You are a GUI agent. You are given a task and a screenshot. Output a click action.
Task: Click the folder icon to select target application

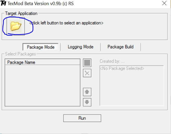click(x=16, y=26)
